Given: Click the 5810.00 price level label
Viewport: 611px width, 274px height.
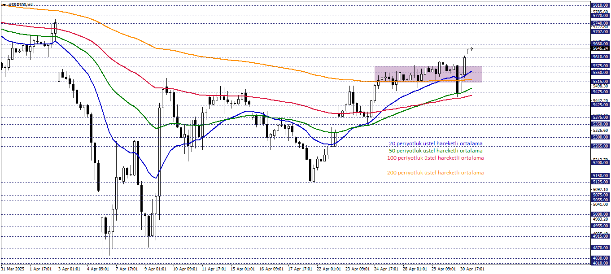Looking at the screenshot, I should click(600, 5).
